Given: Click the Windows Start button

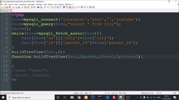Looking at the screenshot, I should pos(3,97).
